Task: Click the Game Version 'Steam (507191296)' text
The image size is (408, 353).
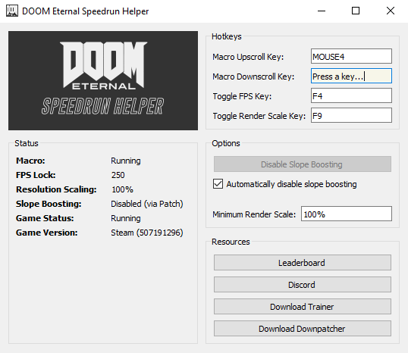Action: pos(147,233)
